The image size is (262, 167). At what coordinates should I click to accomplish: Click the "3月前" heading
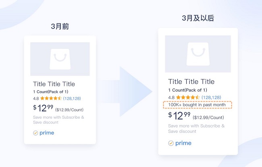tap(60, 27)
